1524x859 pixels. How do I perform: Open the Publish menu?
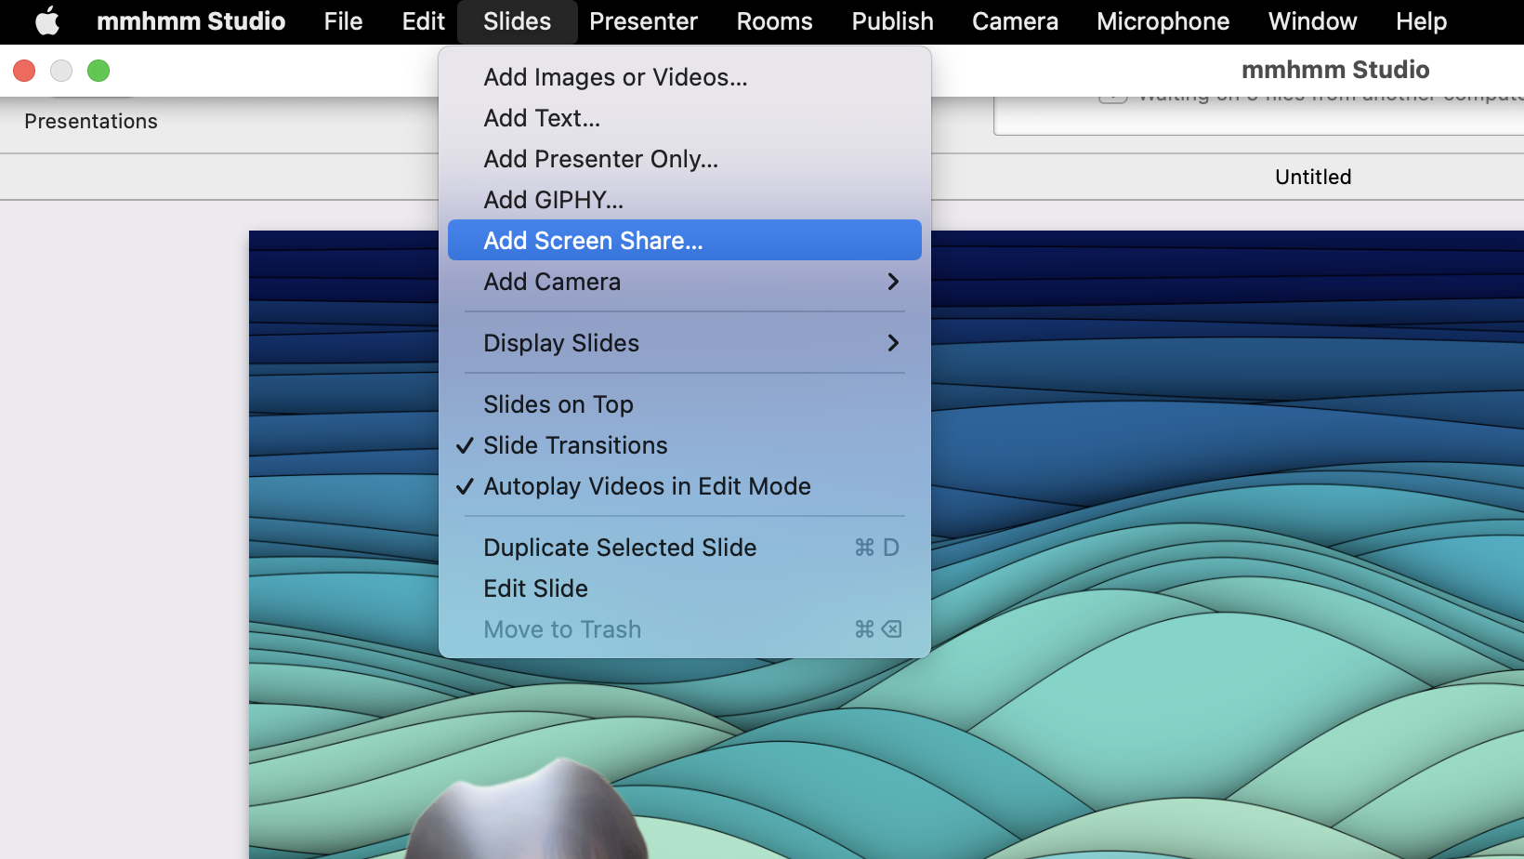[x=892, y=21]
